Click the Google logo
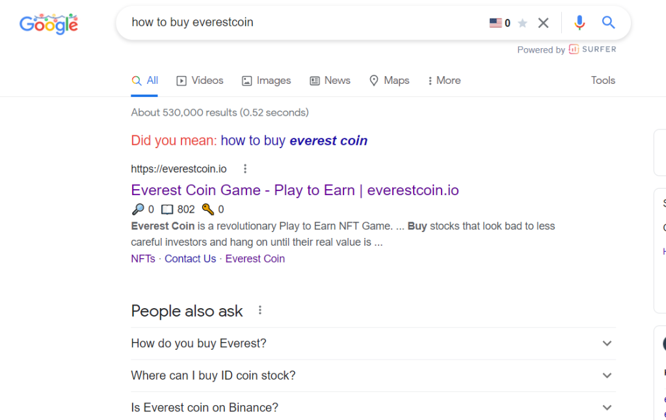Image resolution: width=666 pixels, height=420 pixels. (x=48, y=24)
